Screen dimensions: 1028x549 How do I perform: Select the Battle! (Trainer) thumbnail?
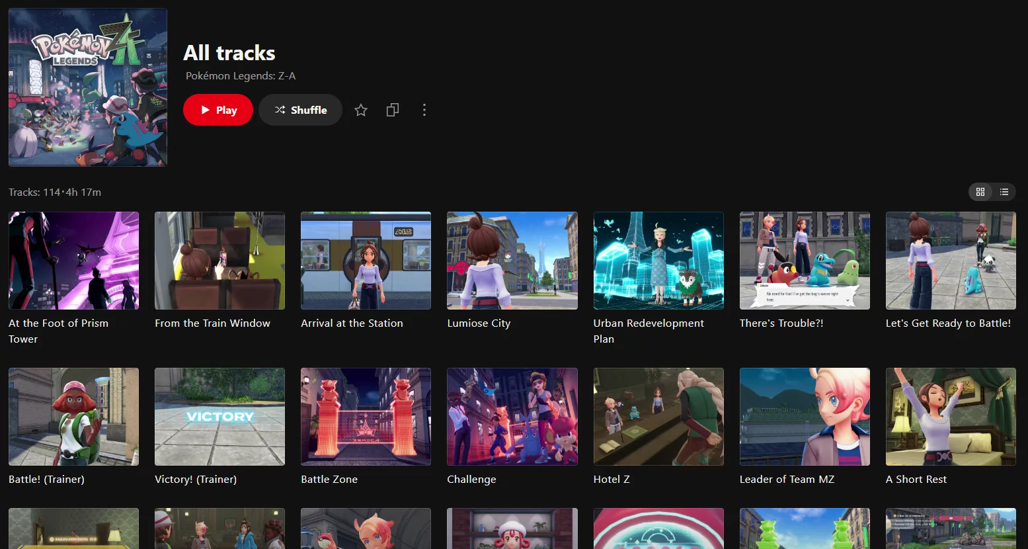[73, 417]
